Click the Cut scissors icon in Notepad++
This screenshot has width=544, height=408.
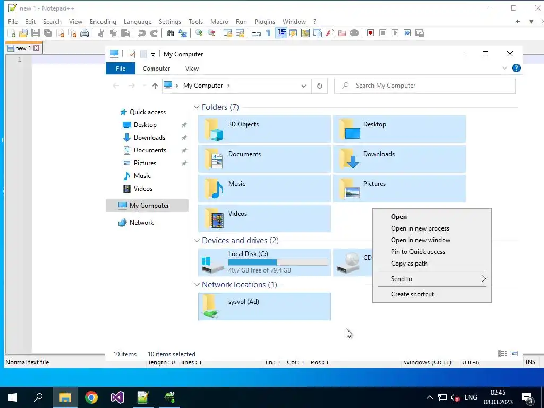click(x=100, y=33)
